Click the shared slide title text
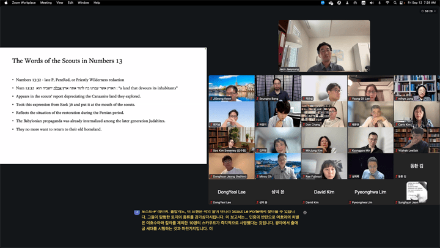The image size is (440, 248). [x=67, y=61]
